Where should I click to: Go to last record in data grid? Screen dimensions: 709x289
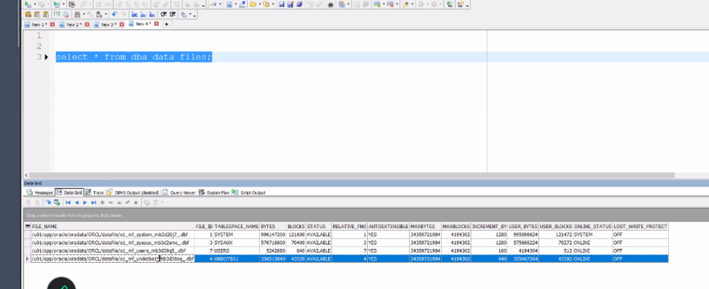93,203
